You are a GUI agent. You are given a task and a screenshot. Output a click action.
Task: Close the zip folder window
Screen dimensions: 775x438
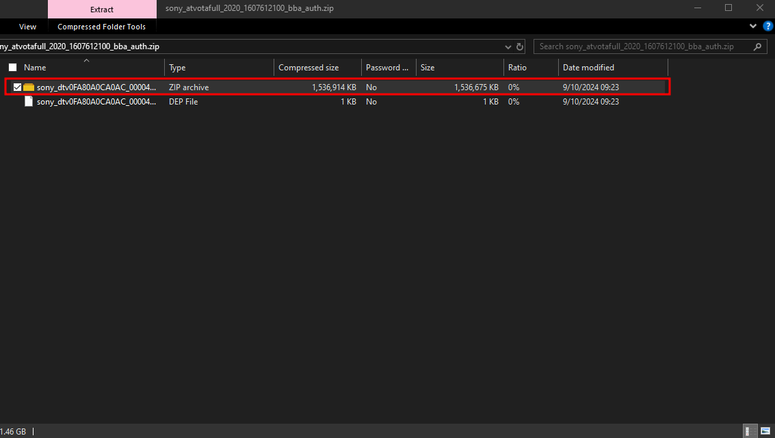click(760, 8)
